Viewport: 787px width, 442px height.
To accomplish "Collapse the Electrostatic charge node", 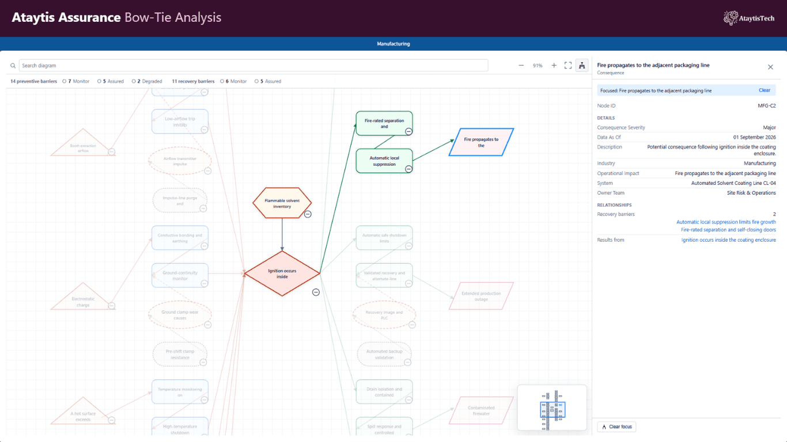I will point(112,306).
